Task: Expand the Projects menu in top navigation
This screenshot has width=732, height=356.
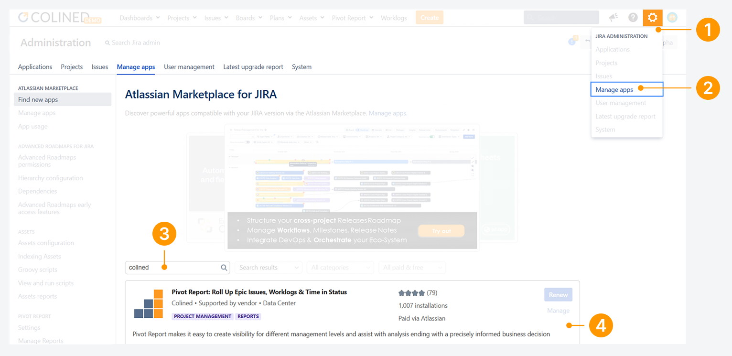Action: click(182, 18)
